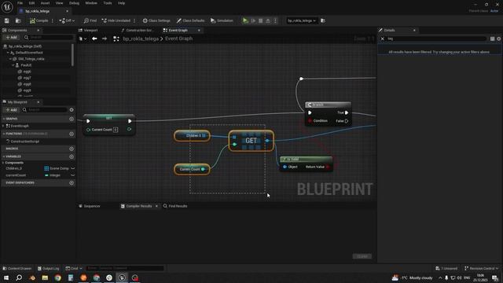The height and width of the screenshot is (283, 503).
Task: Click the Branch node header
Action: 329,105
